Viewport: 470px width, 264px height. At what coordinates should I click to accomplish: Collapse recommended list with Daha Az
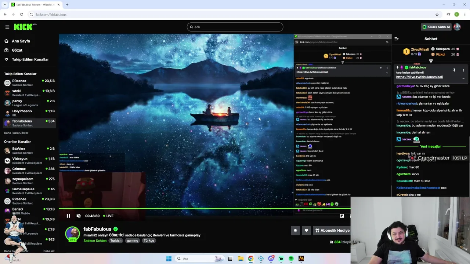[49, 251]
